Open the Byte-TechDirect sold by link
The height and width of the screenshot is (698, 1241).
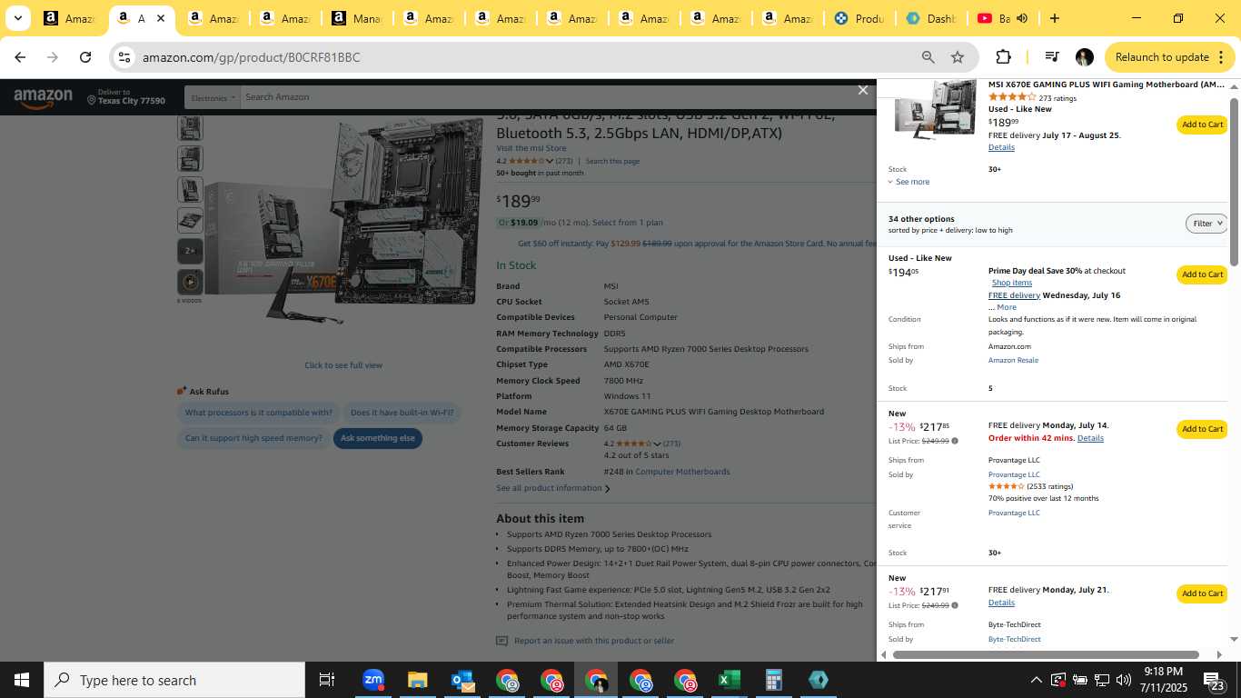[x=1015, y=639]
